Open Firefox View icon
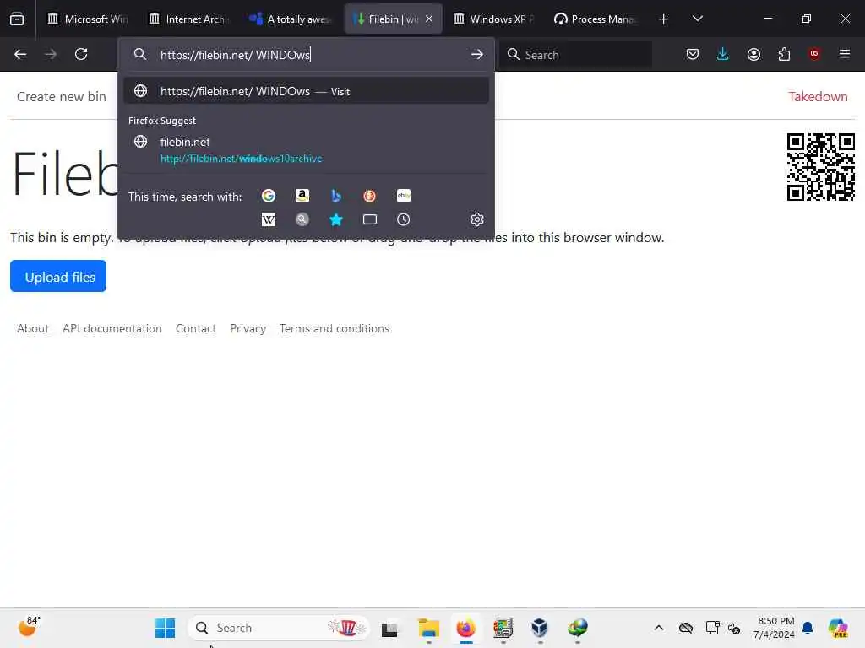The width and height of the screenshot is (865, 648). [17, 19]
